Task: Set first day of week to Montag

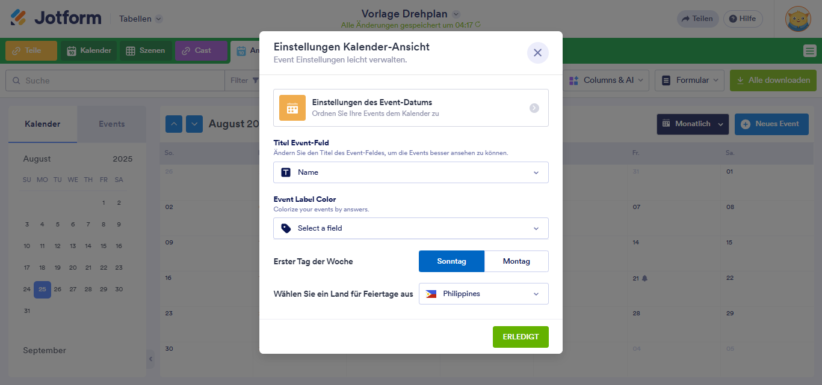Action: tap(516, 261)
